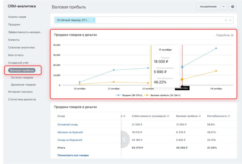Open Анализ лидов in the sidebar
Image resolution: width=242 pixels, height=164 pixels.
17,17
